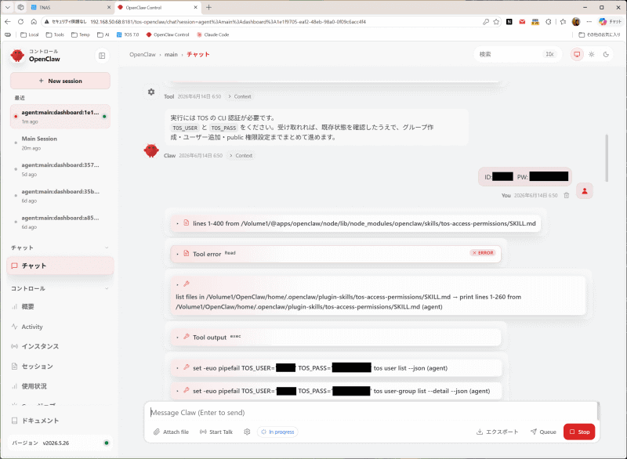Viewport: 627px width, 459px height.
Task: Go back in the browser
Action: 8,22
